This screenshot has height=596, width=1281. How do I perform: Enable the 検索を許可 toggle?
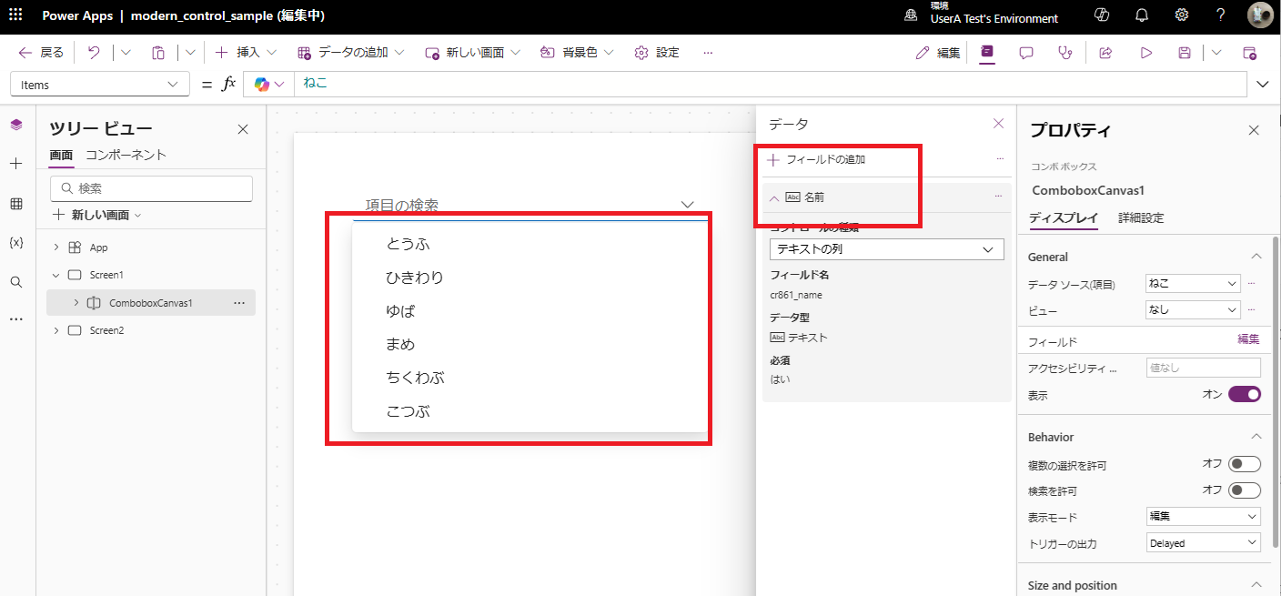coord(1244,490)
